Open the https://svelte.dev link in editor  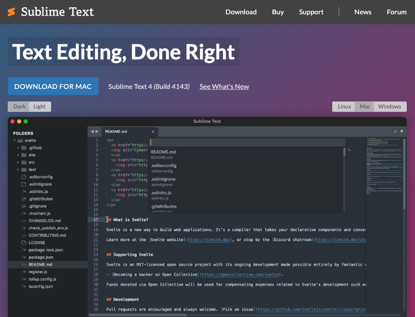(x=209, y=240)
